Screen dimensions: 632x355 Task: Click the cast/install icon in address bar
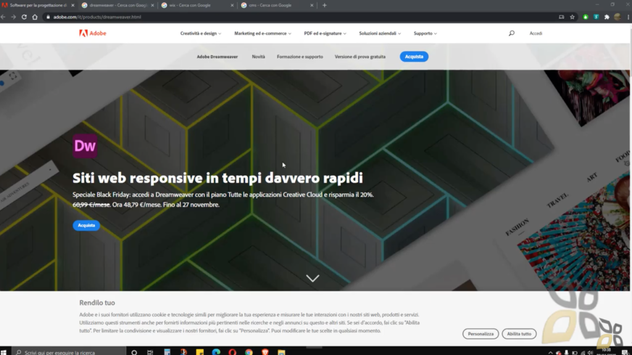pos(562,17)
